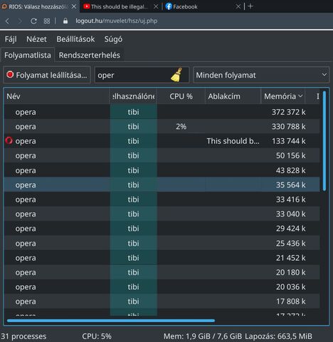
Task: Click the padlock site security icon
Action: pyautogui.click(x=65, y=21)
